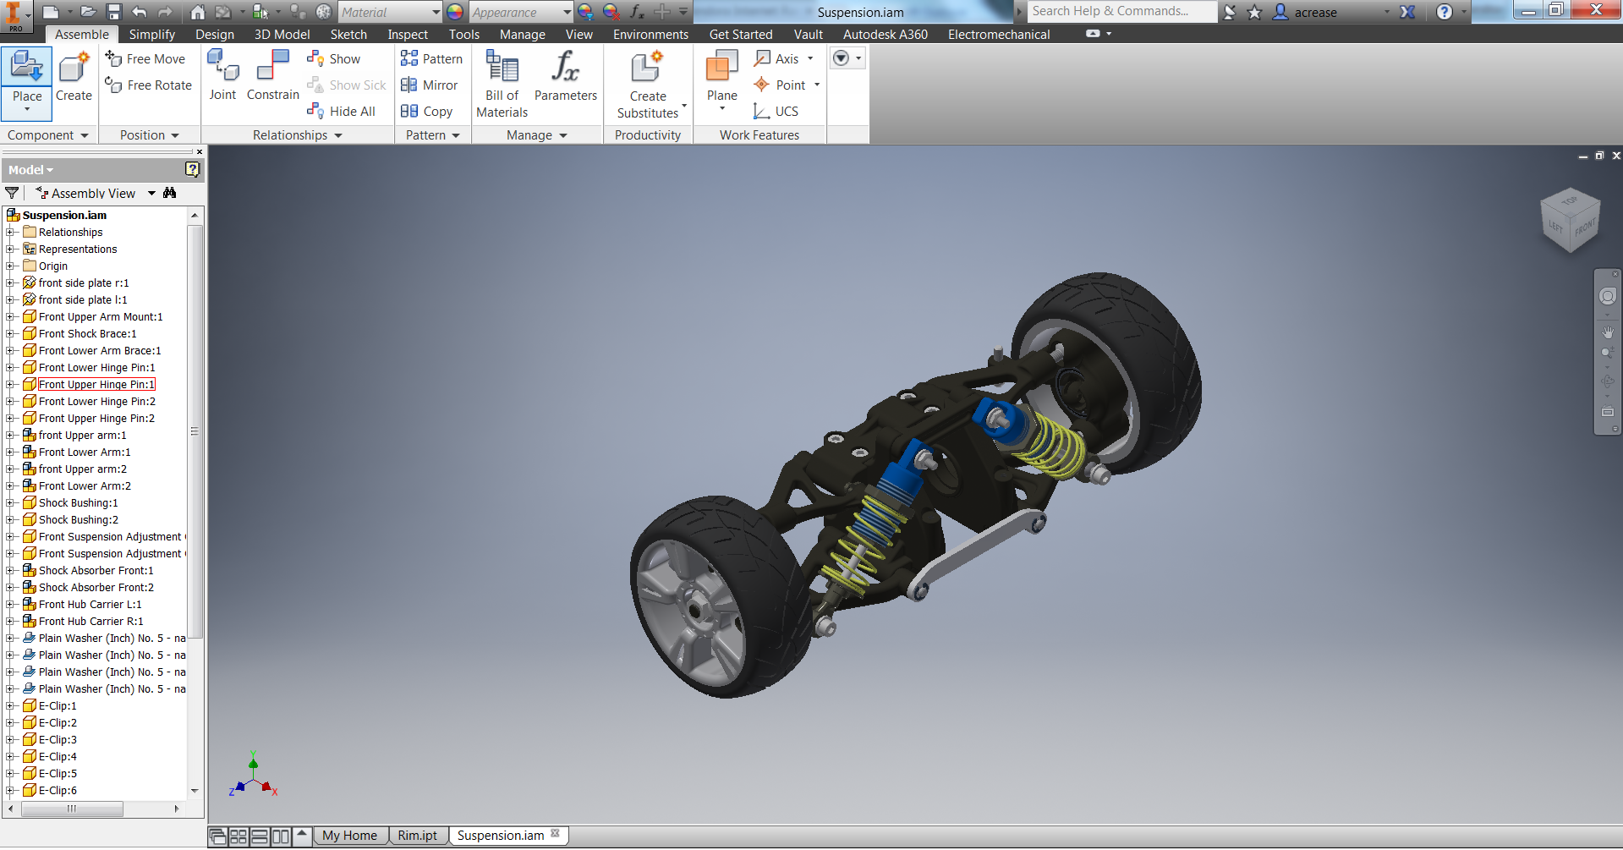Activate the Pan tool on the navigation bar

coord(1608,332)
